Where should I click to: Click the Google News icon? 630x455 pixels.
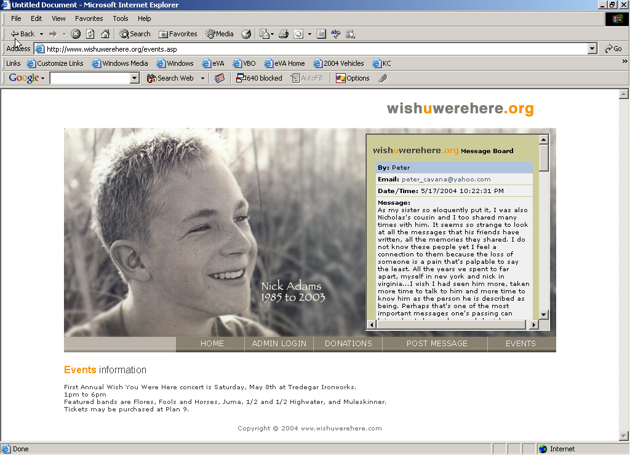point(220,78)
